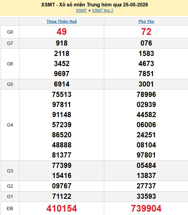Click G2 number 09767

[62, 186]
